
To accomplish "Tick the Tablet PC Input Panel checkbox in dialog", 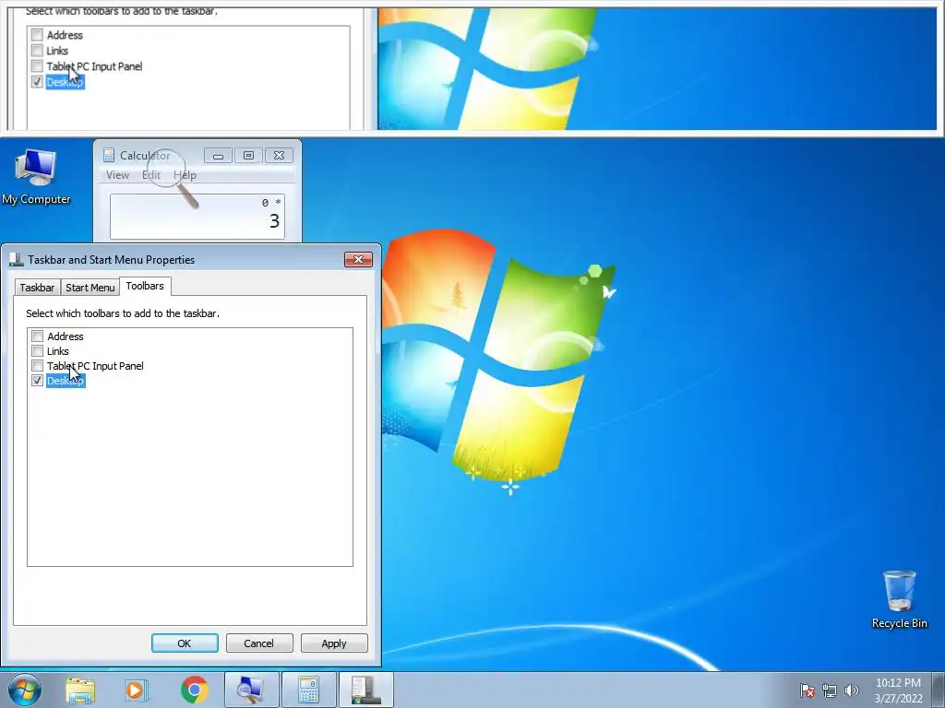I will (37, 365).
